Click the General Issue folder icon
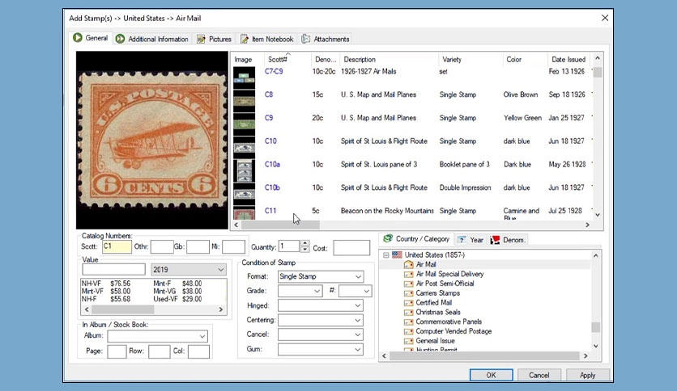This screenshot has height=391, width=677. point(408,341)
